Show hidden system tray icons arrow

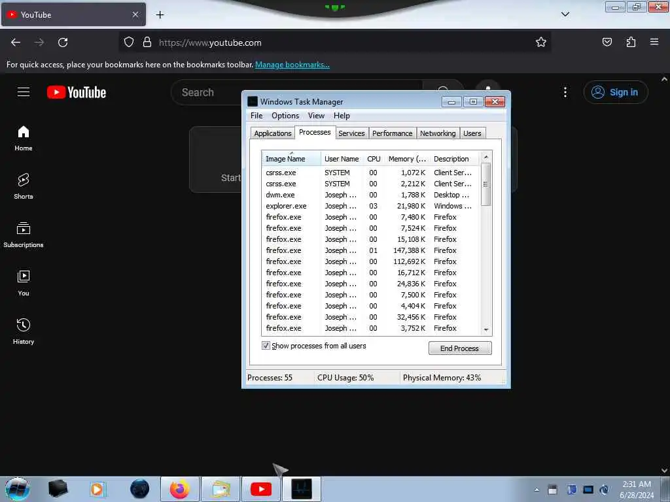click(537, 490)
